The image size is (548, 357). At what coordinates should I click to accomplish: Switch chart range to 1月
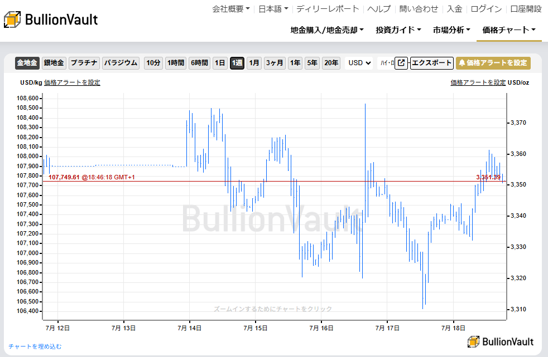[x=254, y=63]
